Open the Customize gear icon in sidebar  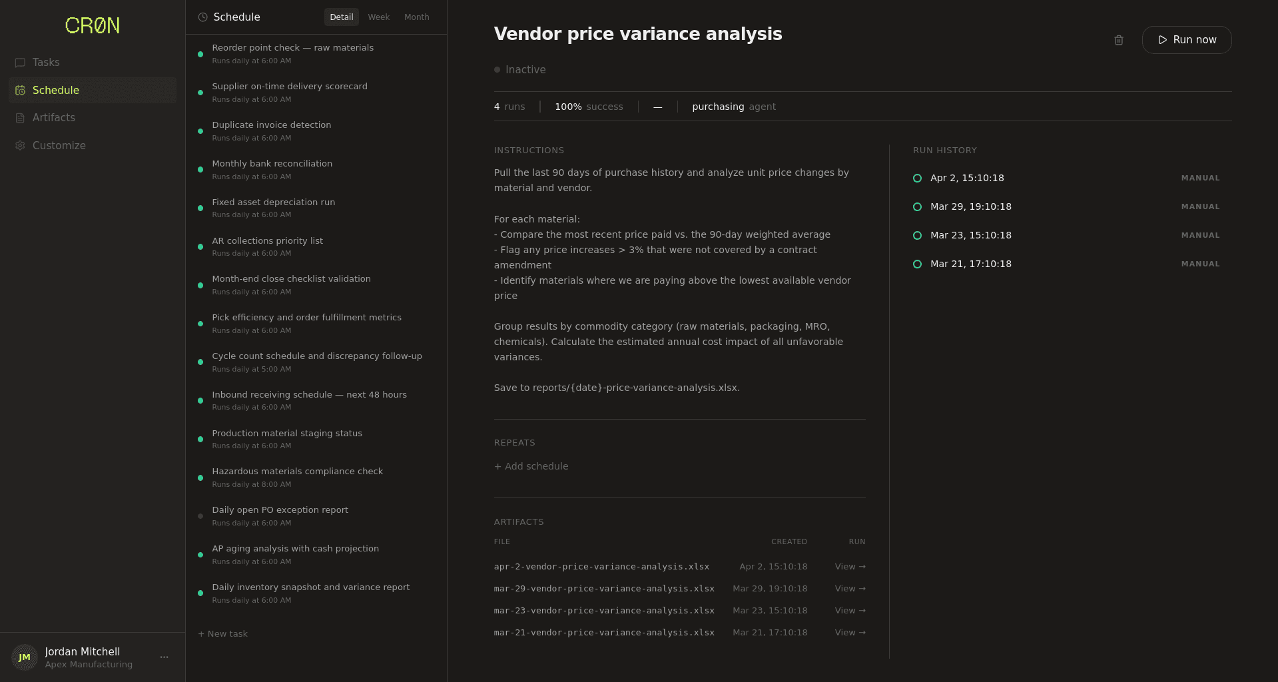(x=20, y=146)
